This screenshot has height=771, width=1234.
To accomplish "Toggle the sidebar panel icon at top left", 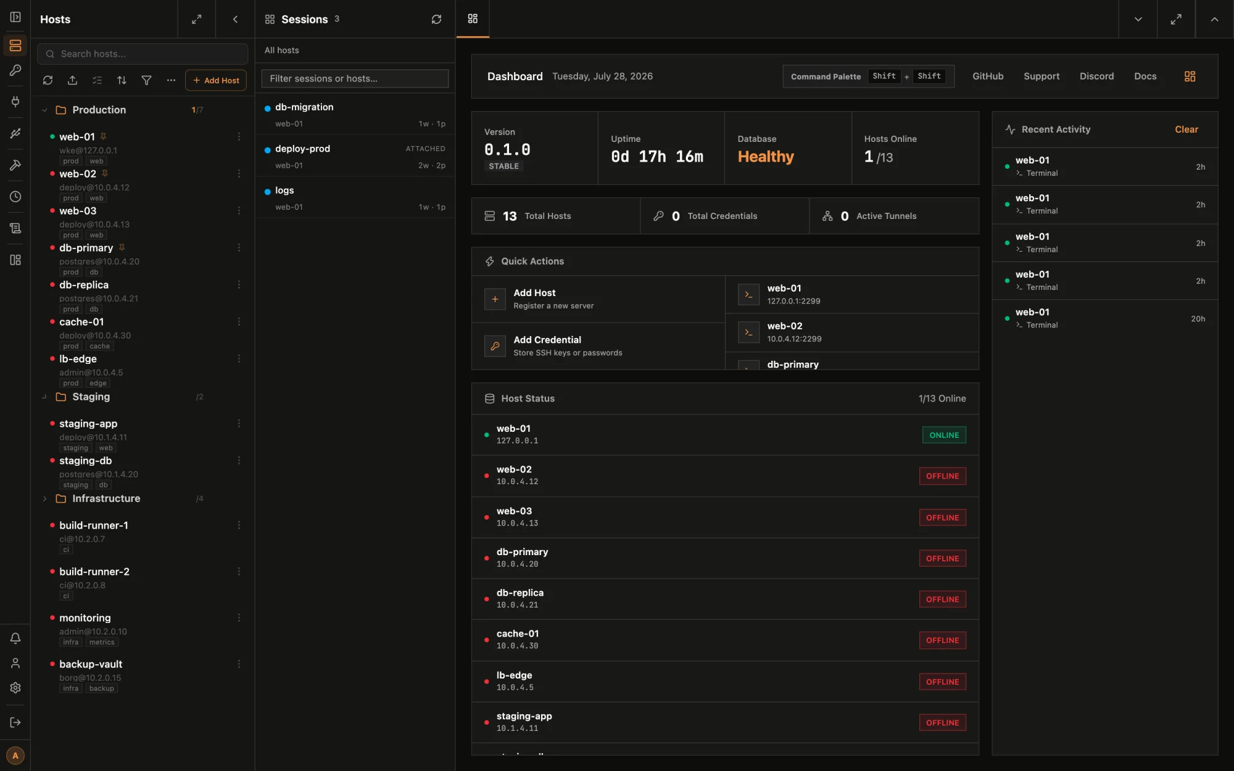I will point(15,17).
